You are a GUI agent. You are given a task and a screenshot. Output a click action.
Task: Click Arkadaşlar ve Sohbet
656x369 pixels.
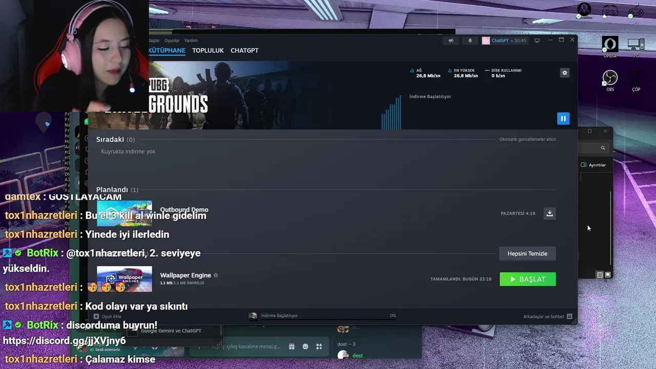pos(547,317)
